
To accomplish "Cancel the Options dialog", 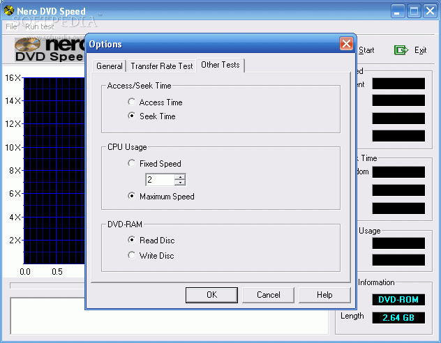I will (268, 295).
